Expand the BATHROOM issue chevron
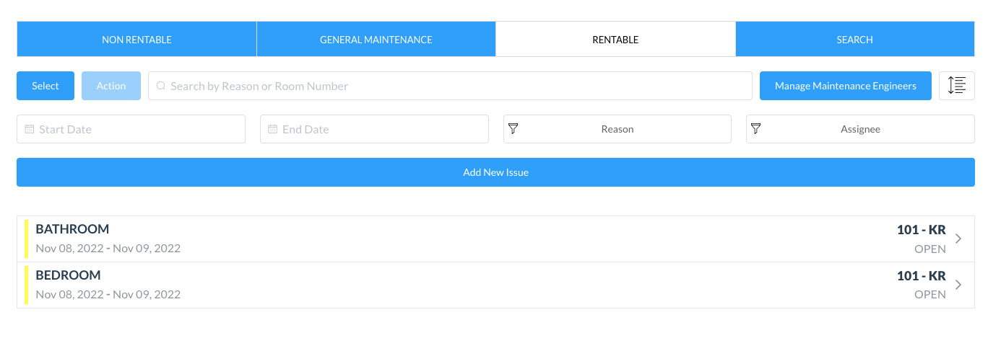988x338 pixels. coord(958,239)
